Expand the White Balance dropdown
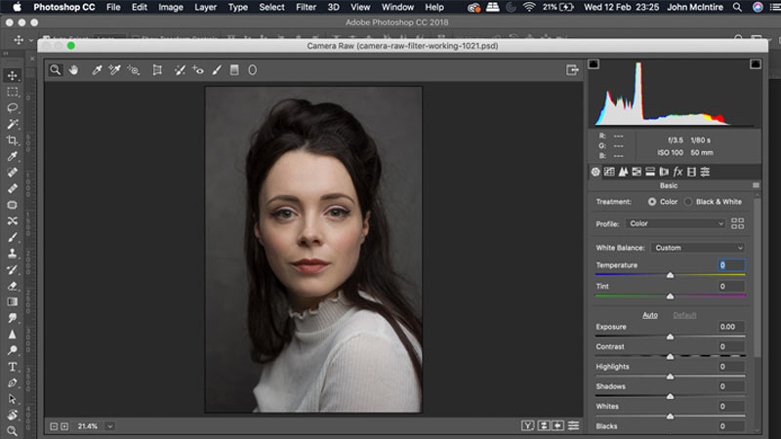Screen dimensions: 781x439 tap(697, 248)
